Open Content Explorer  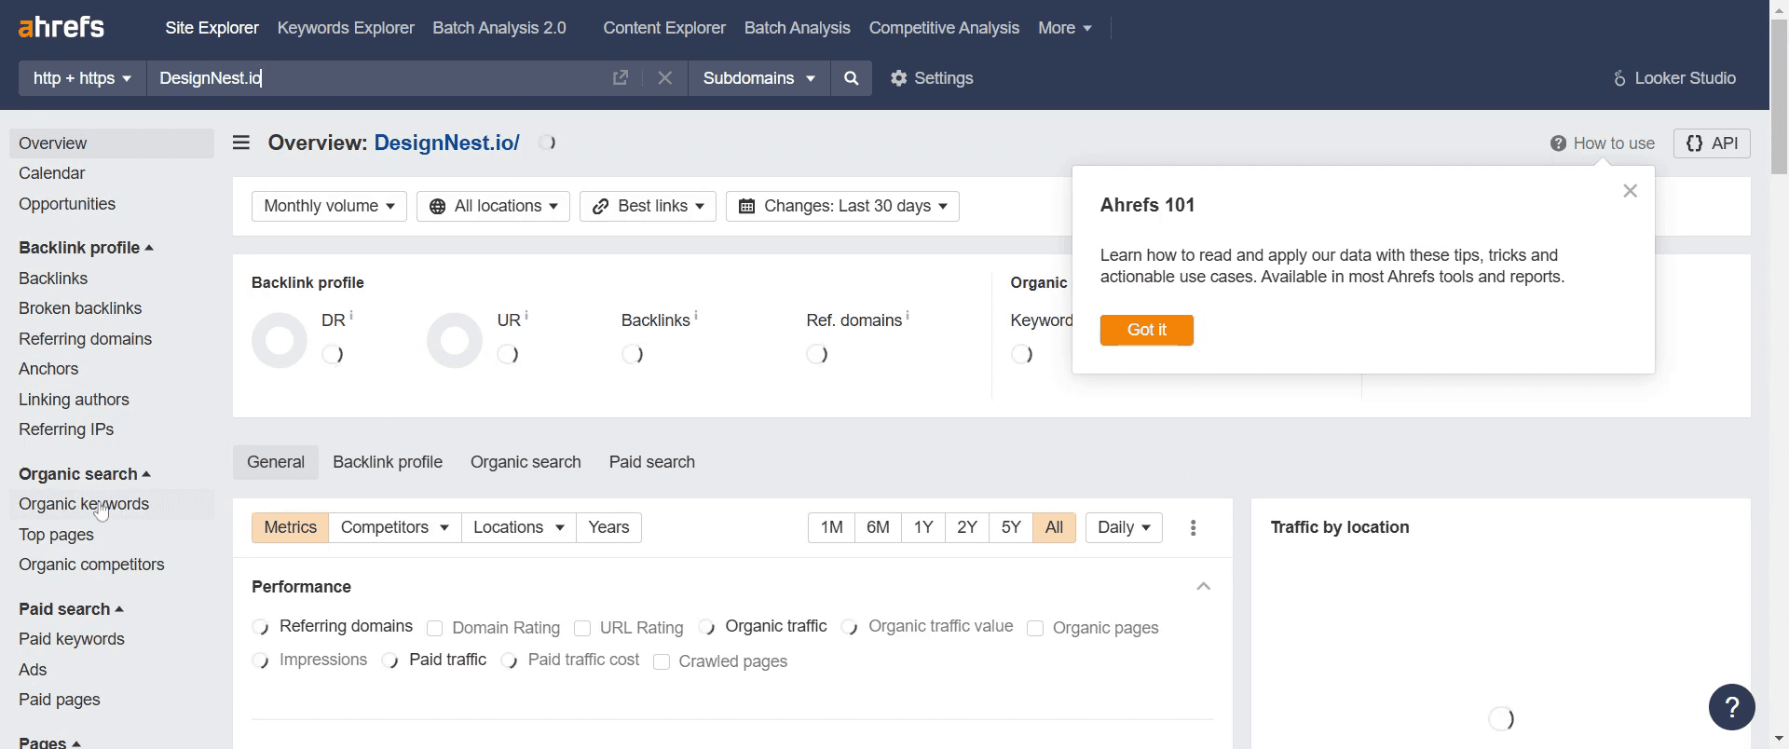click(664, 28)
